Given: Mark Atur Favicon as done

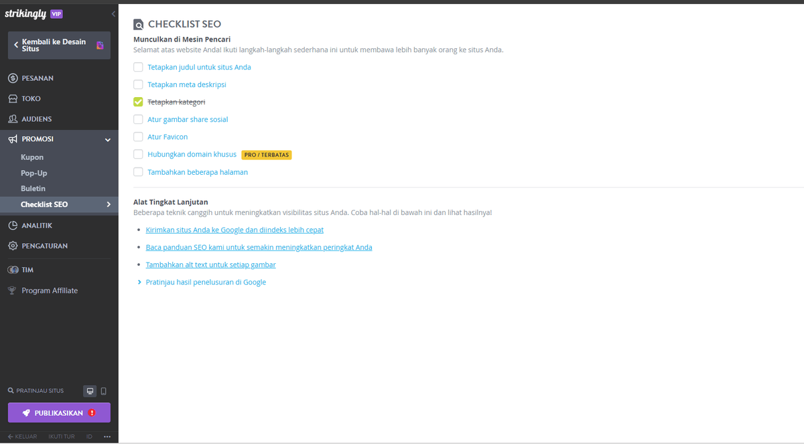Looking at the screenshot, I should pos(137,137).
